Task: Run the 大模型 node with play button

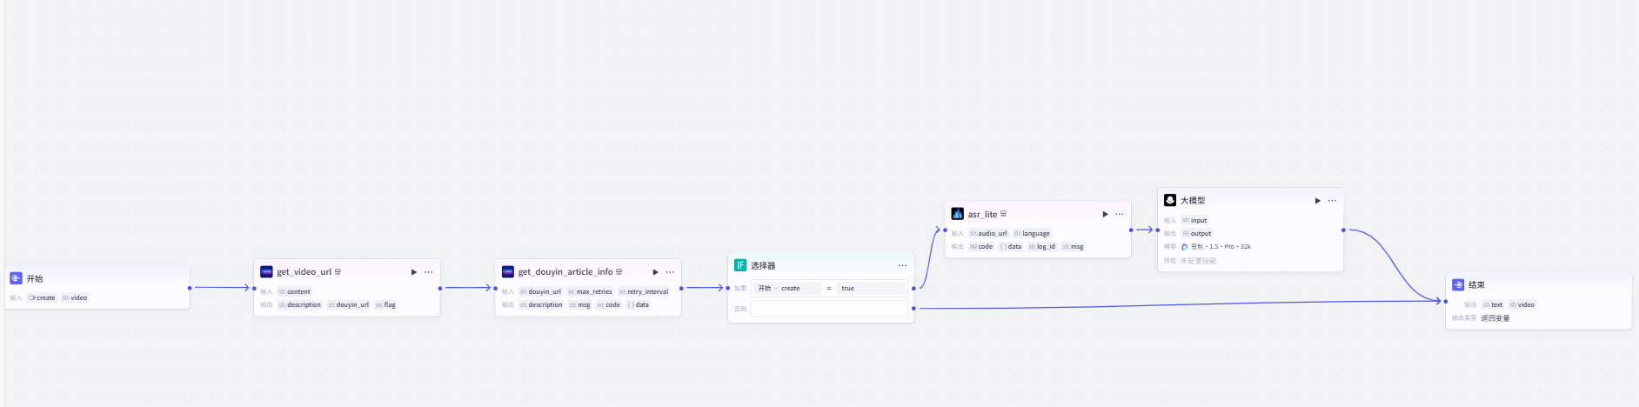Action: click(x=1317, y=201)
